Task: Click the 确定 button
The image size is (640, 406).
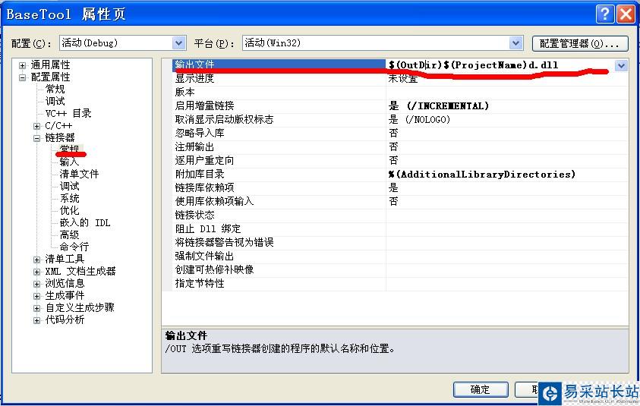Action: click(x=481, y=389)
